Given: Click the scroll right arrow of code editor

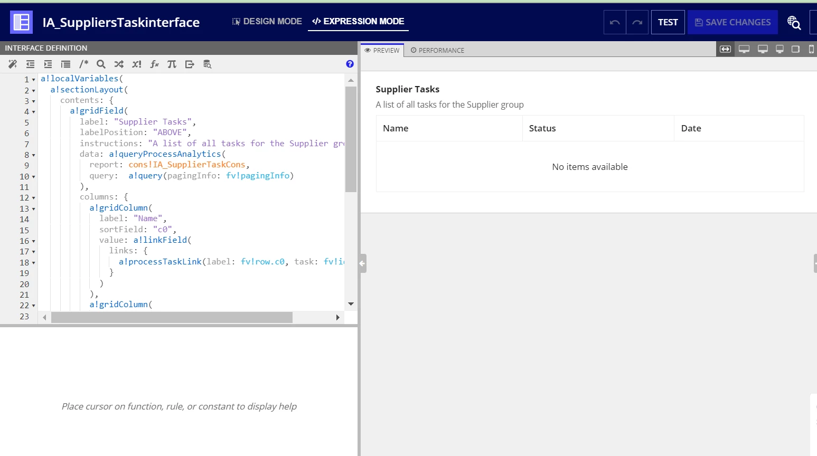Looking at the screenshot, I should (x=338, y=317).
